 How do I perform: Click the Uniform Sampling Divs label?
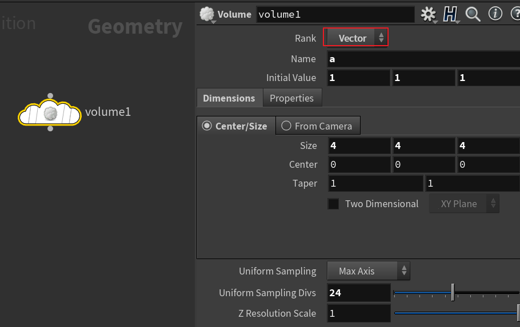pyautogui.click(x=267, y=293)
